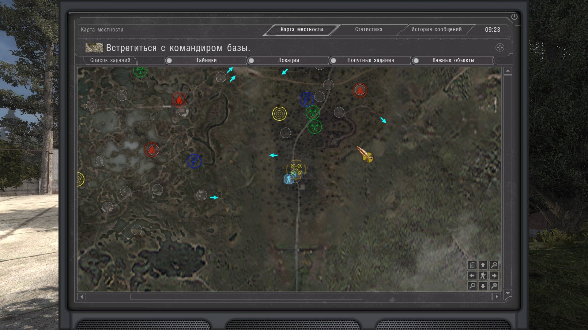
Task: Click the crosshair icon beside the quest title
Action: click(499, 48)
